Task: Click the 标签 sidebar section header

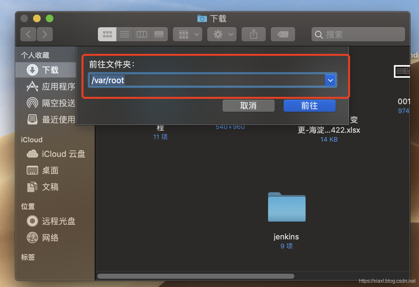Action: (x=28, y=257)
